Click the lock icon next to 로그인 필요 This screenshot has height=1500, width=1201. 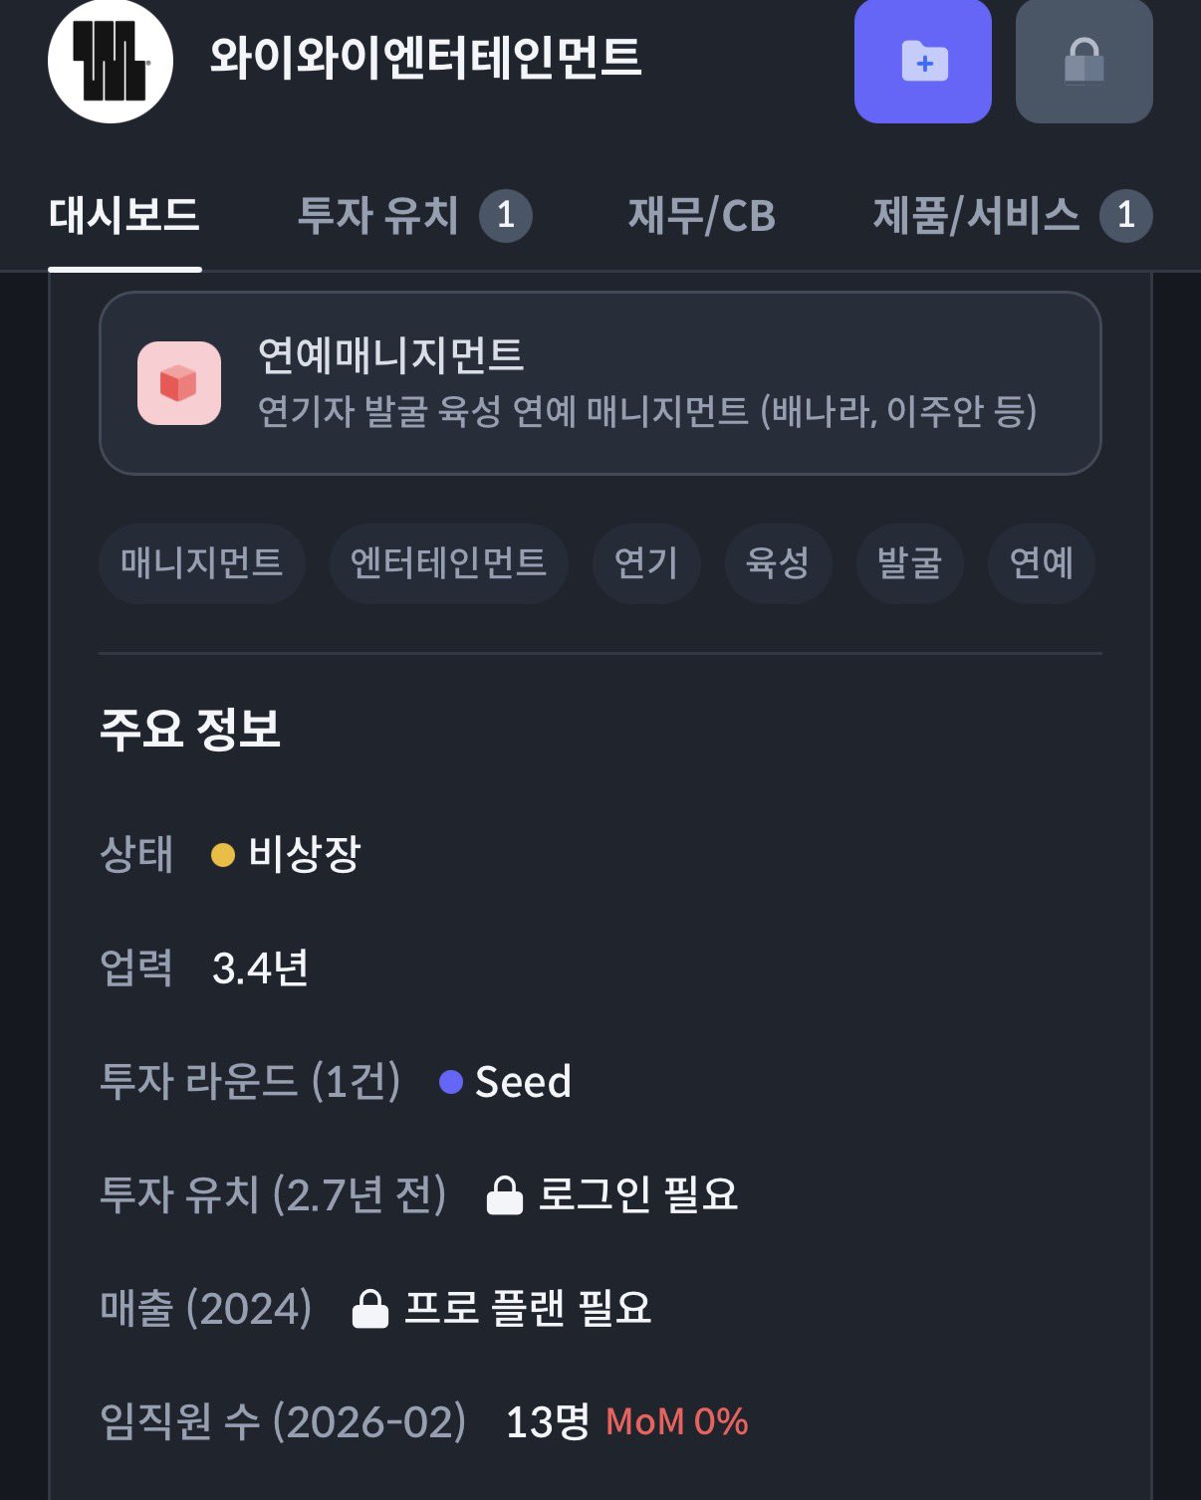(506, 1195)
